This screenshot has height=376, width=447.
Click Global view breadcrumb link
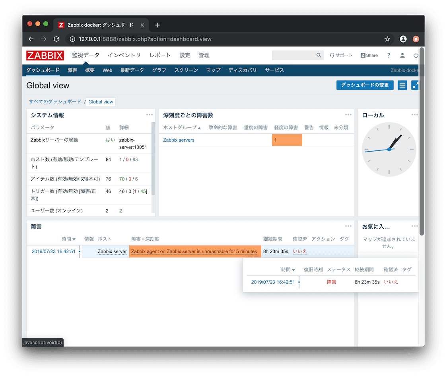coord(101,102)
